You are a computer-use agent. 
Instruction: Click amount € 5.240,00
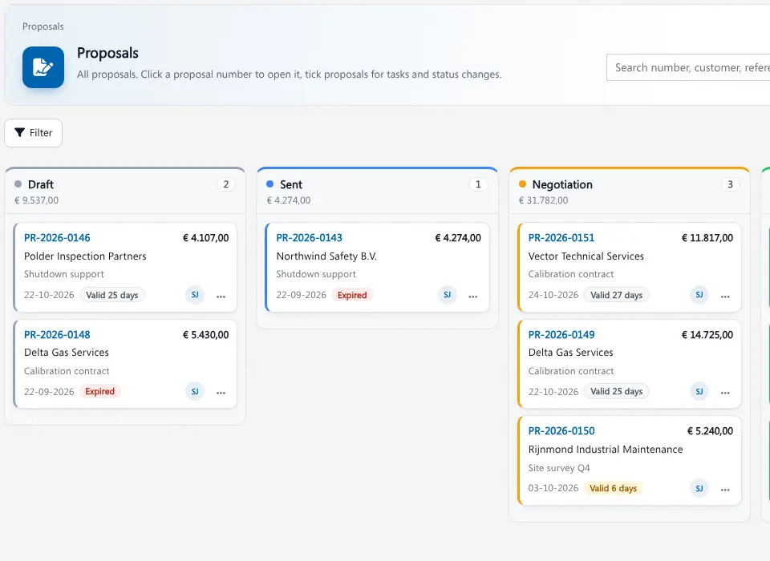coord(710,431)
